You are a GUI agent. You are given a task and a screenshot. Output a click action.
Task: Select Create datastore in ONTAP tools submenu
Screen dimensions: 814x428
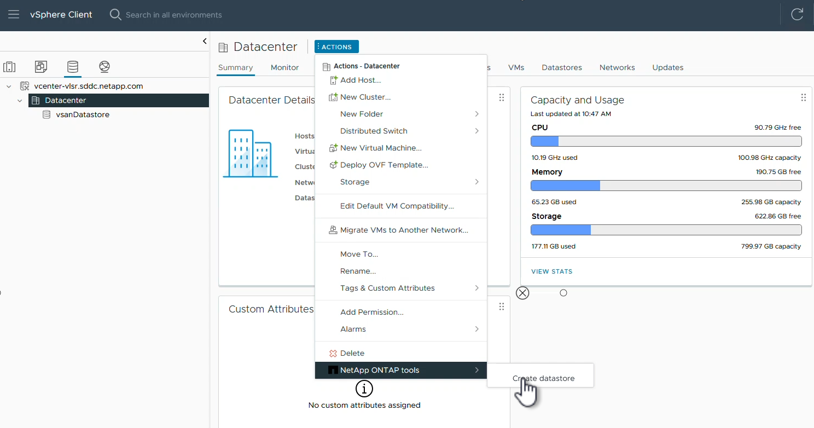(x=543, y=378)
